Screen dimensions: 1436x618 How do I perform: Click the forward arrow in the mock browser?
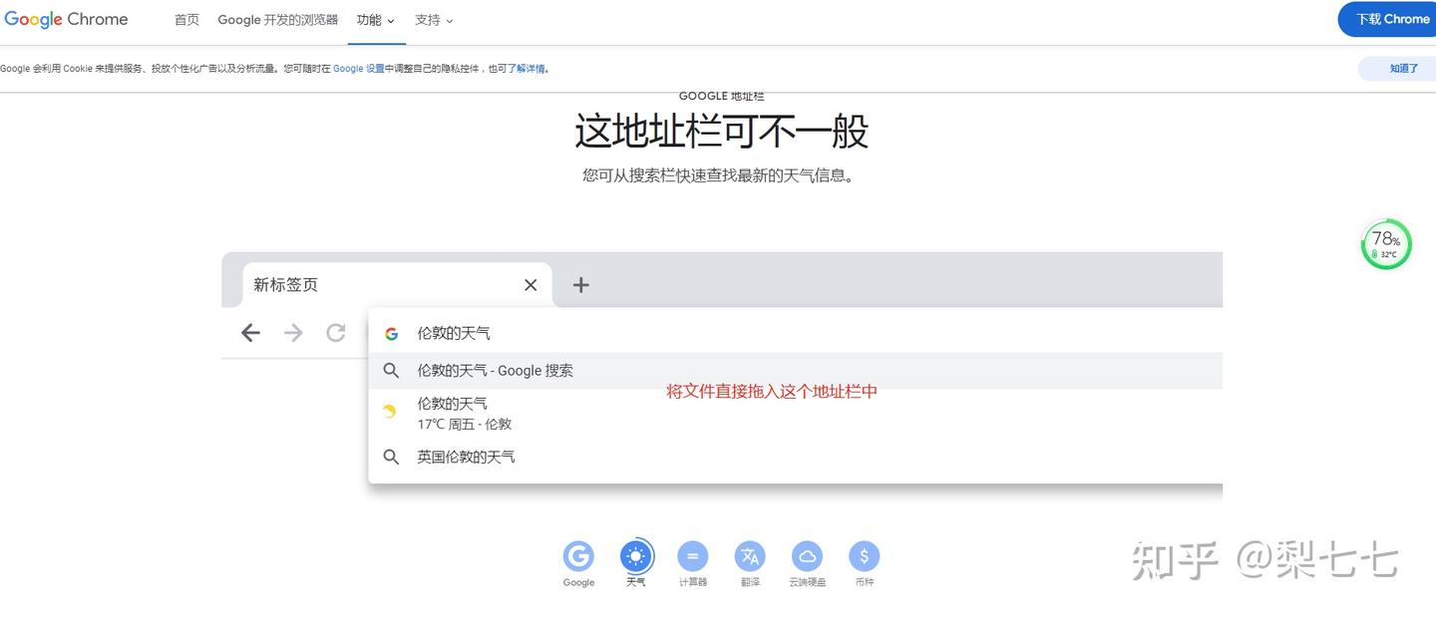(x=293, y=333)
